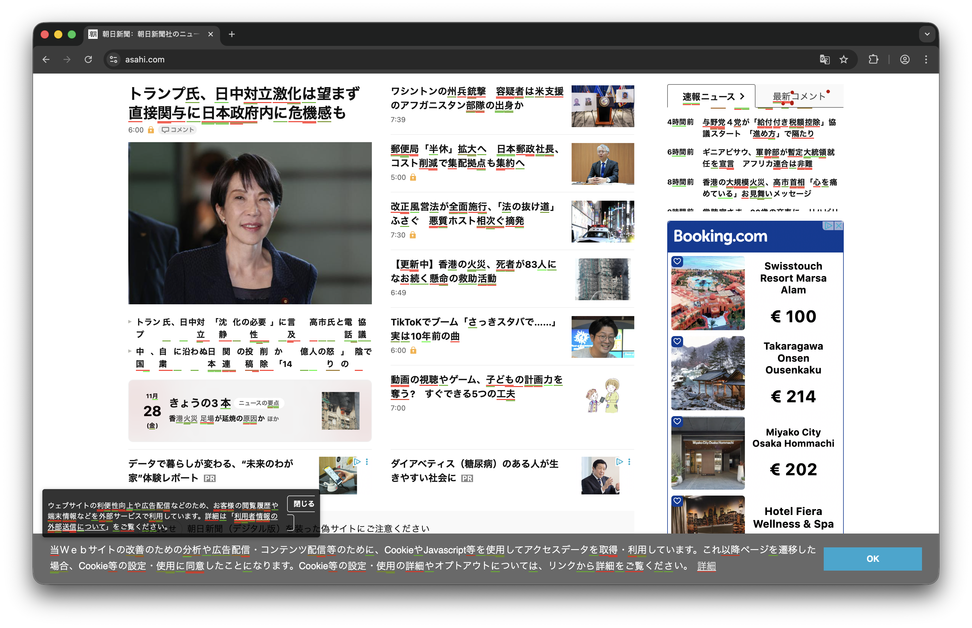The image size is (972, 628).
Task: Click the site information icon beside asahi.com
Action: (114, 59)
